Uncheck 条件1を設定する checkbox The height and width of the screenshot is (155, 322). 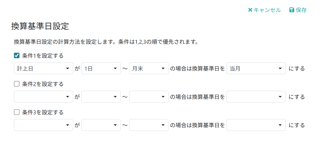[17, 56]
